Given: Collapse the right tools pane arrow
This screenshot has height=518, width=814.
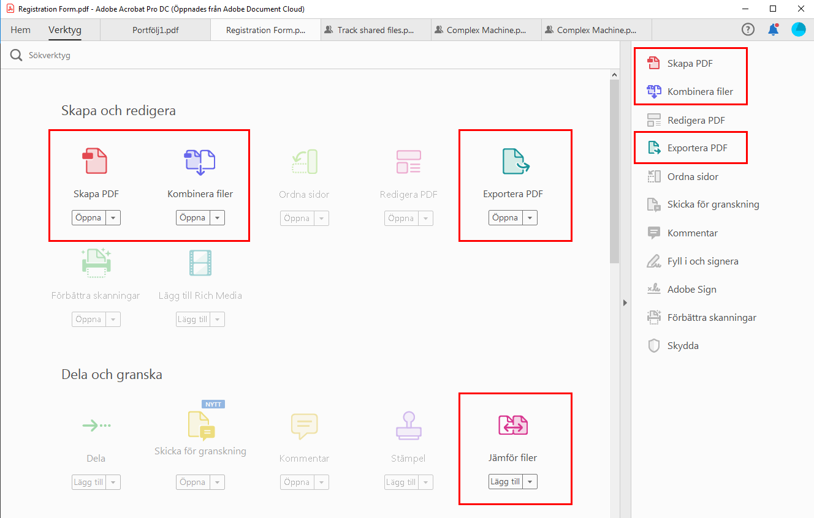Looking at the screenshot, I should click(x=625, y=302).
